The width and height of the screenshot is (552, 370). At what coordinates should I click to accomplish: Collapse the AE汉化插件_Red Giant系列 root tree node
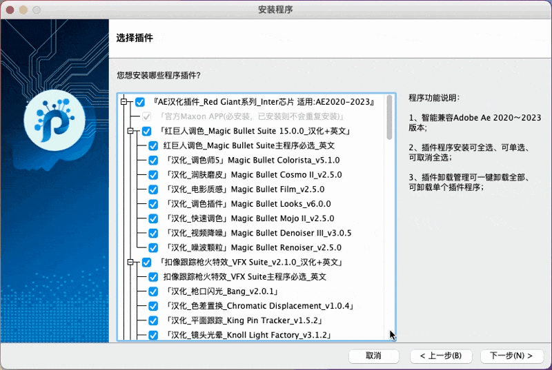coord(124,102)
